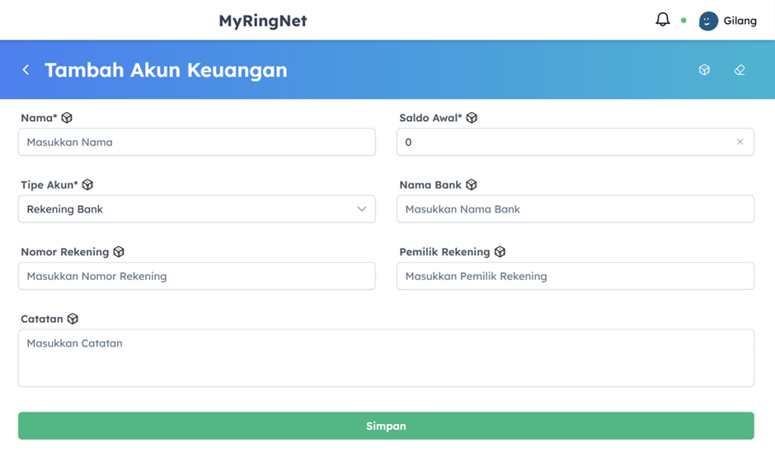Click the cube icon in the blue header
The height and width of the screenshot is (457, 775).
(704, 70)
